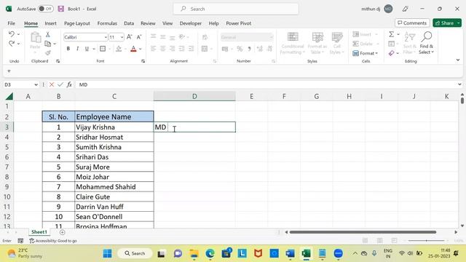Open the Power Pivot tab

238,23
